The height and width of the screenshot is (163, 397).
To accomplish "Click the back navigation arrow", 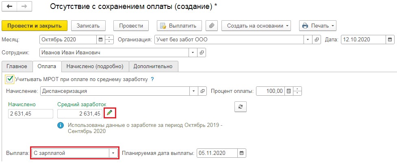I will click(x=9, y=6).
